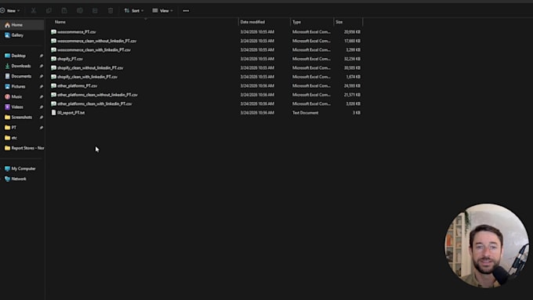Screen dimensions: 533x300
Task: Click the pin icon next to Desktop
Action: (x=41, y=56)
